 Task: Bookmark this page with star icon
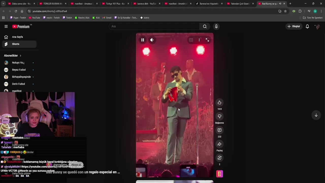click(x=285, y=11)
